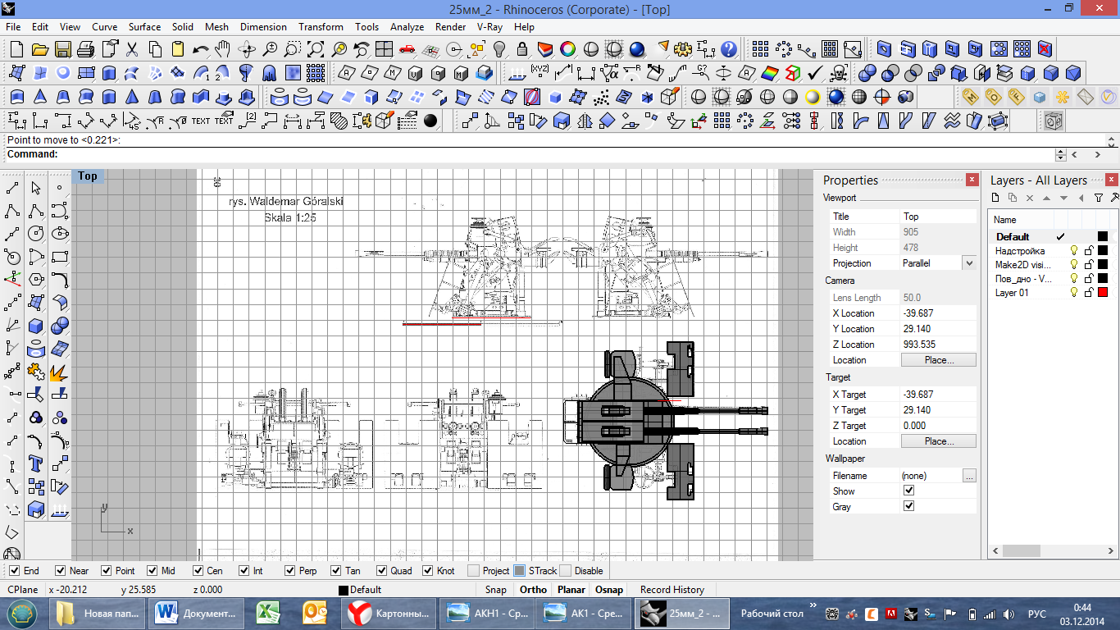Cut selection with the scissors icon
1120x630 pixels.
(x=132, y=49)
